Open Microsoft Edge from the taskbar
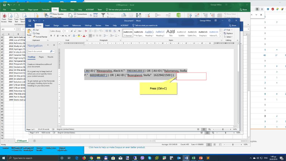This screenshot has width=286, height=161. coord(77,158)
